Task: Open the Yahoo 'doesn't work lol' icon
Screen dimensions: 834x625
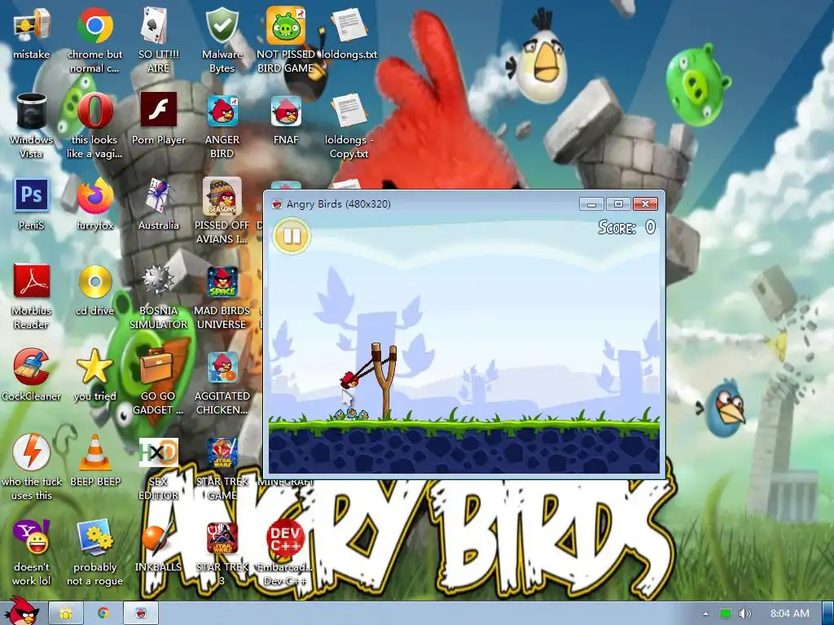Action: (x=32, y=537)
